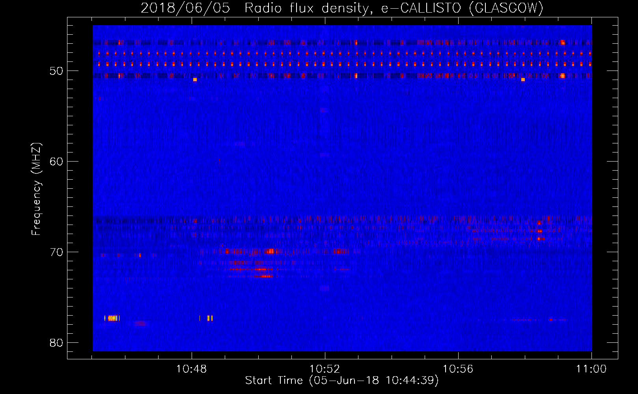Click the 11:00 time tick label
This screenshot has width=638, height=394.
click(591, 369)
